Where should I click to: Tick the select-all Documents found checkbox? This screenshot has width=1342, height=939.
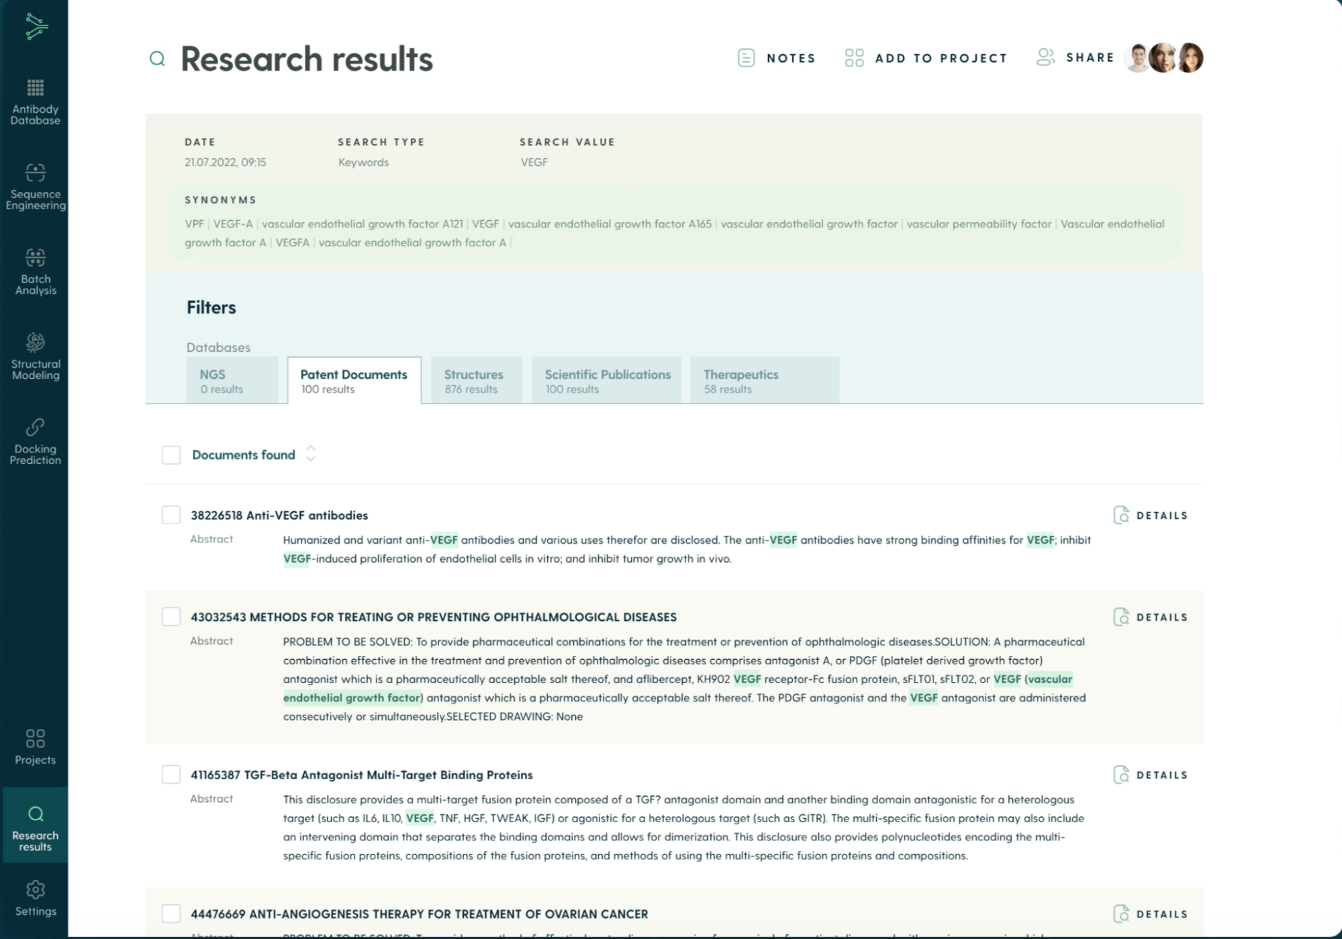point(171,455)
